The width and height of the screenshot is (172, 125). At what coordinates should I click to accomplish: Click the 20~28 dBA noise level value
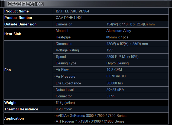point(116,90)
